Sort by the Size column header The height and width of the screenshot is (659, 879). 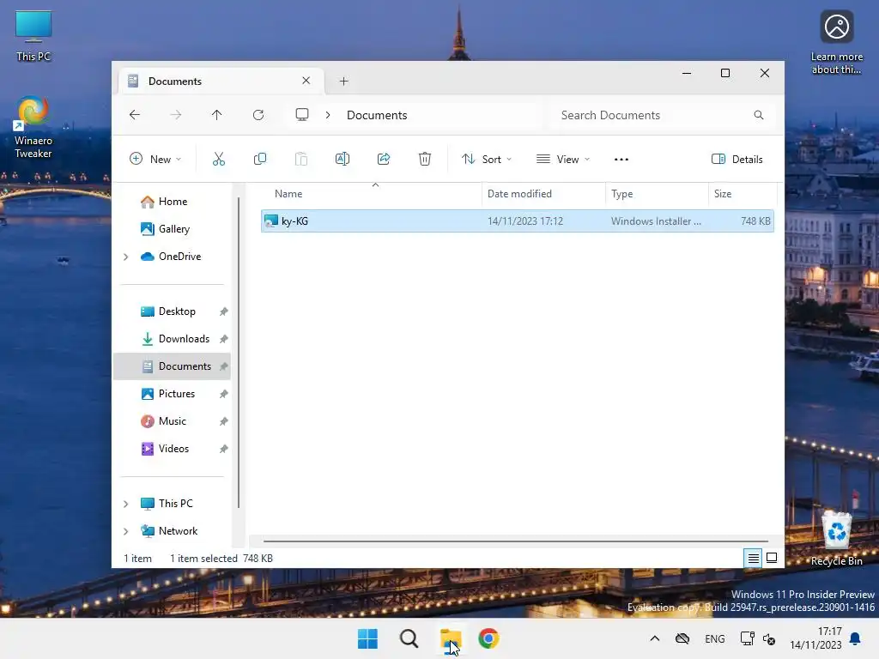click(x=743, y=194)
